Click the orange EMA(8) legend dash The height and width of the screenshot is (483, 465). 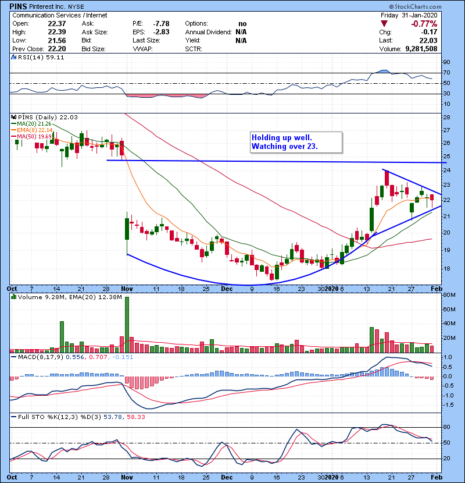click(x=14, y=130)
